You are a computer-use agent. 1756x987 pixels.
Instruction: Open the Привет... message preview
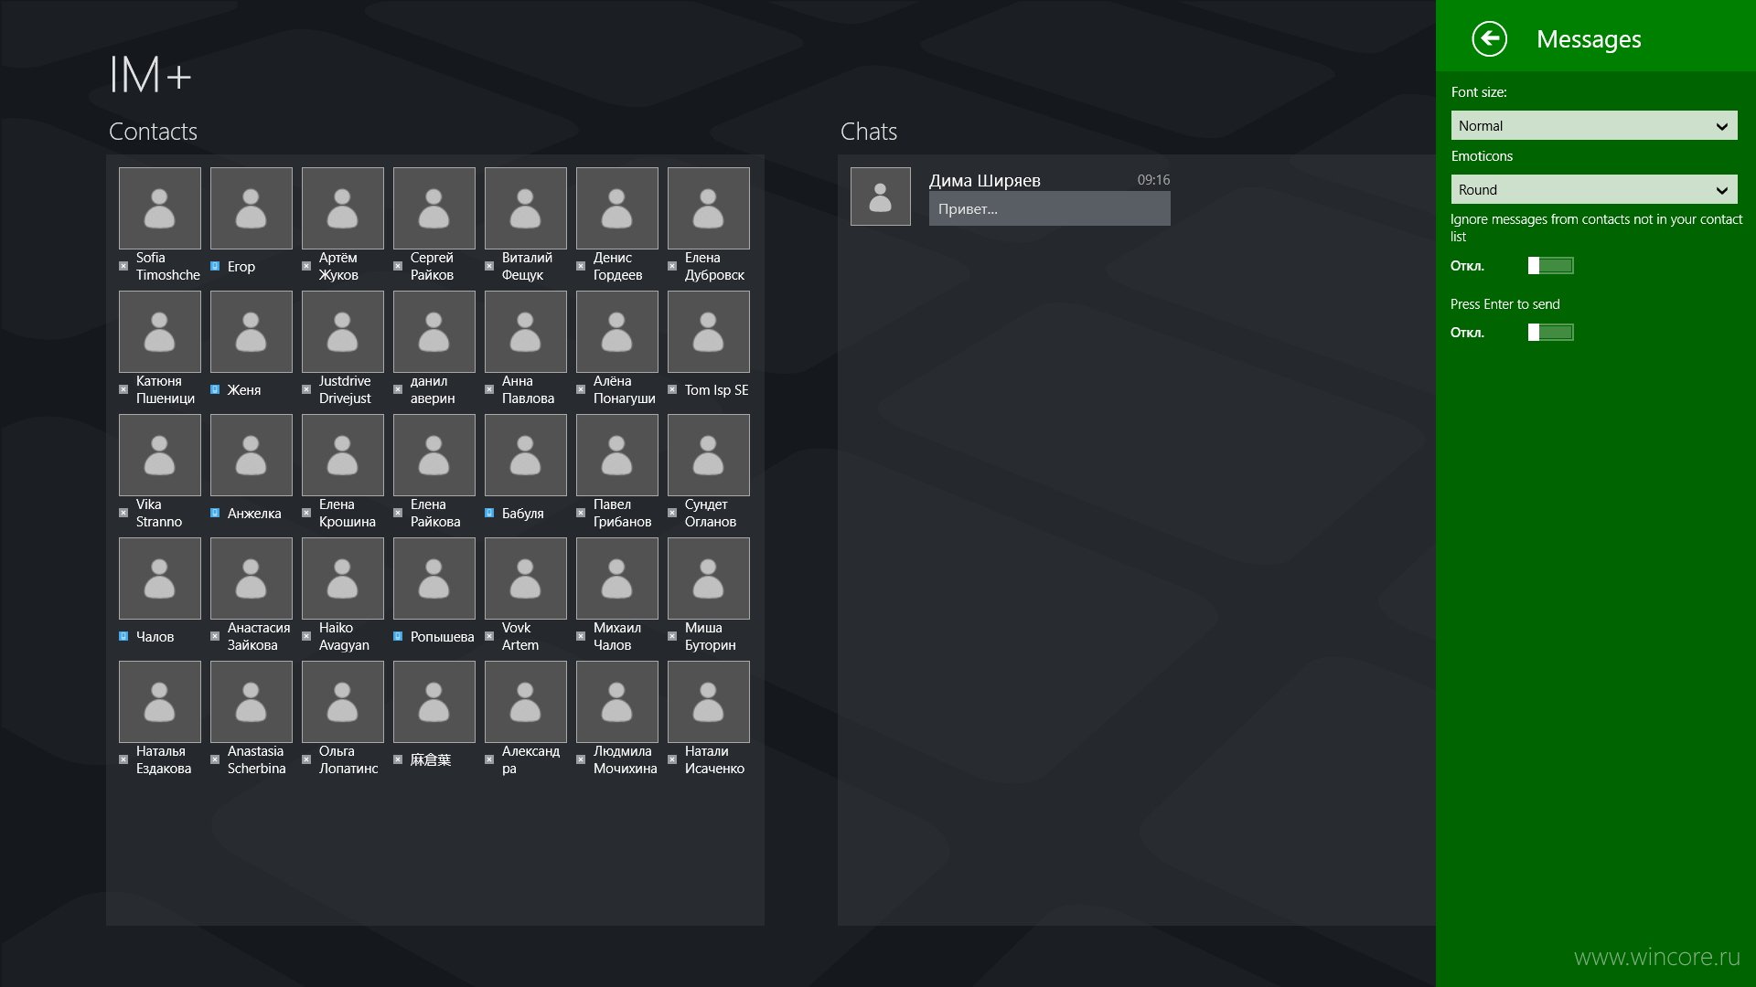click(1049, 209)
